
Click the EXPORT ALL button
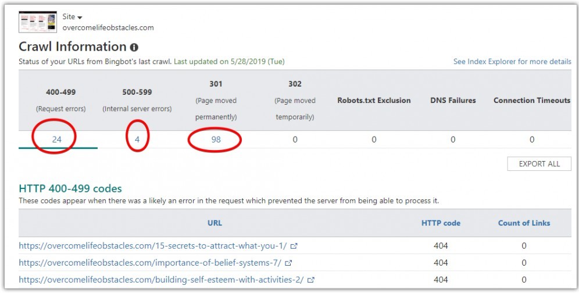pyautogui.click(x=539, y=164)
